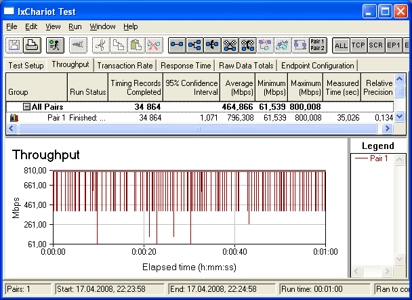Click the table horizontal scroll right arrow
Image resolution: width=412 pixels, height=300 pixels.
[x=388, y=129]
